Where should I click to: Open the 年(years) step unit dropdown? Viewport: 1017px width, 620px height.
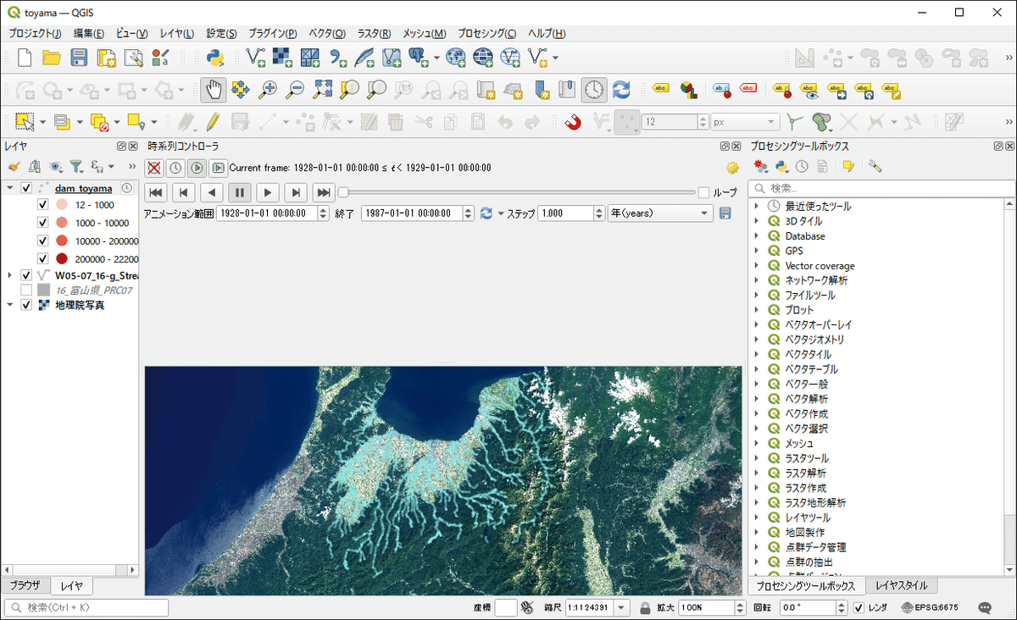point(660,213)
